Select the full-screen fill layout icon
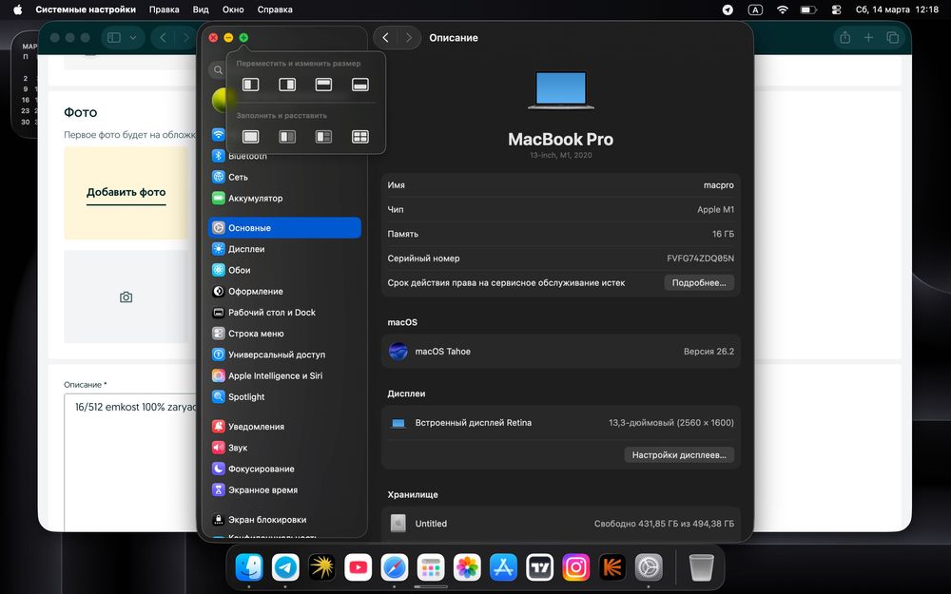This screenshot has width=951, height=594. click(x=250, y=137)
